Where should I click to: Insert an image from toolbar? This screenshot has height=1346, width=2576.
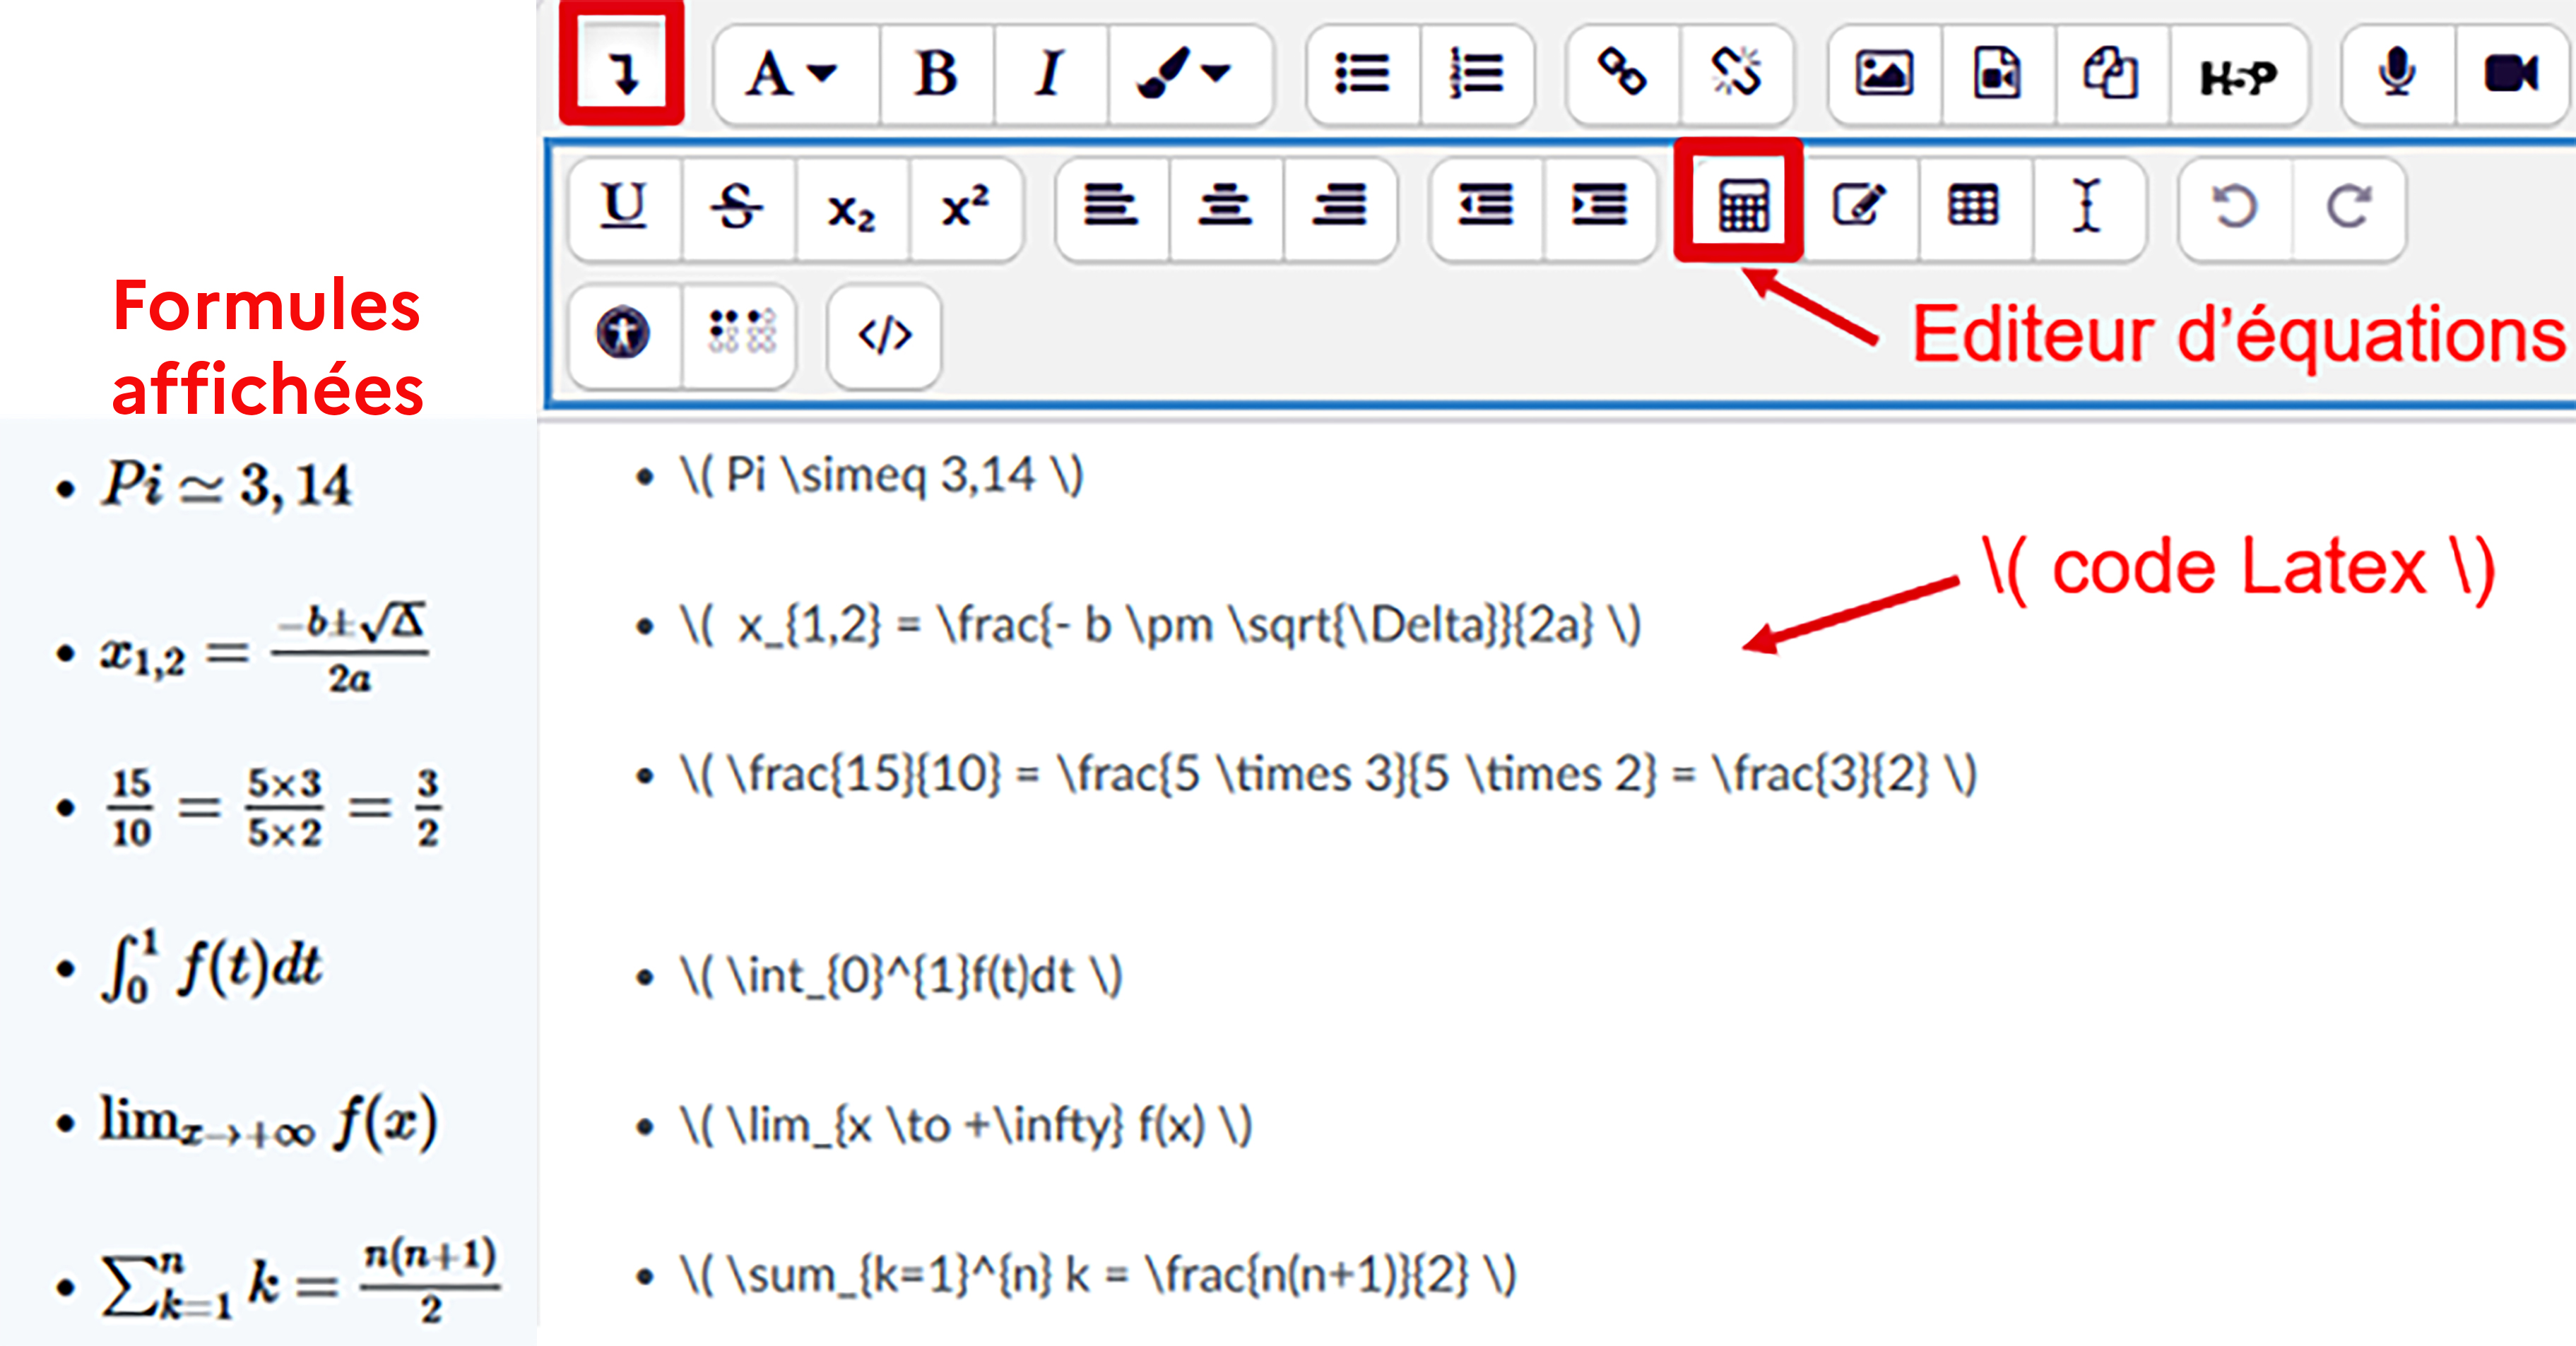[1884, 74]
